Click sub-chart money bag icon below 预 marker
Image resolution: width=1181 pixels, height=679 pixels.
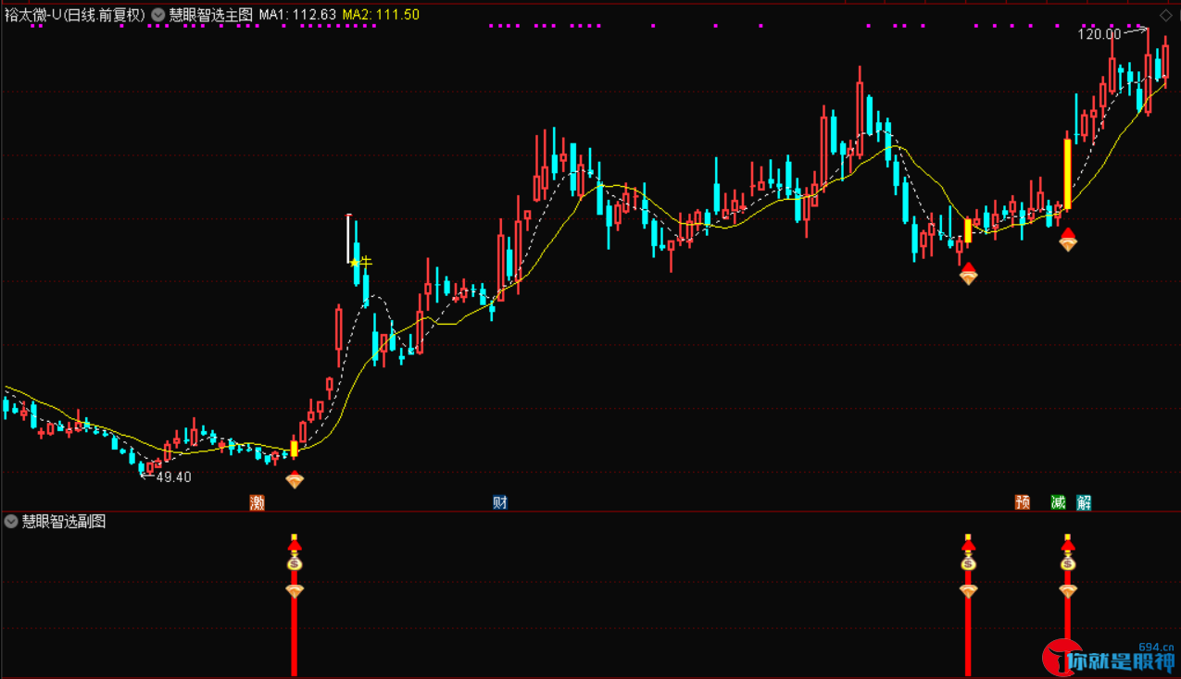click(x=968, y=561)
